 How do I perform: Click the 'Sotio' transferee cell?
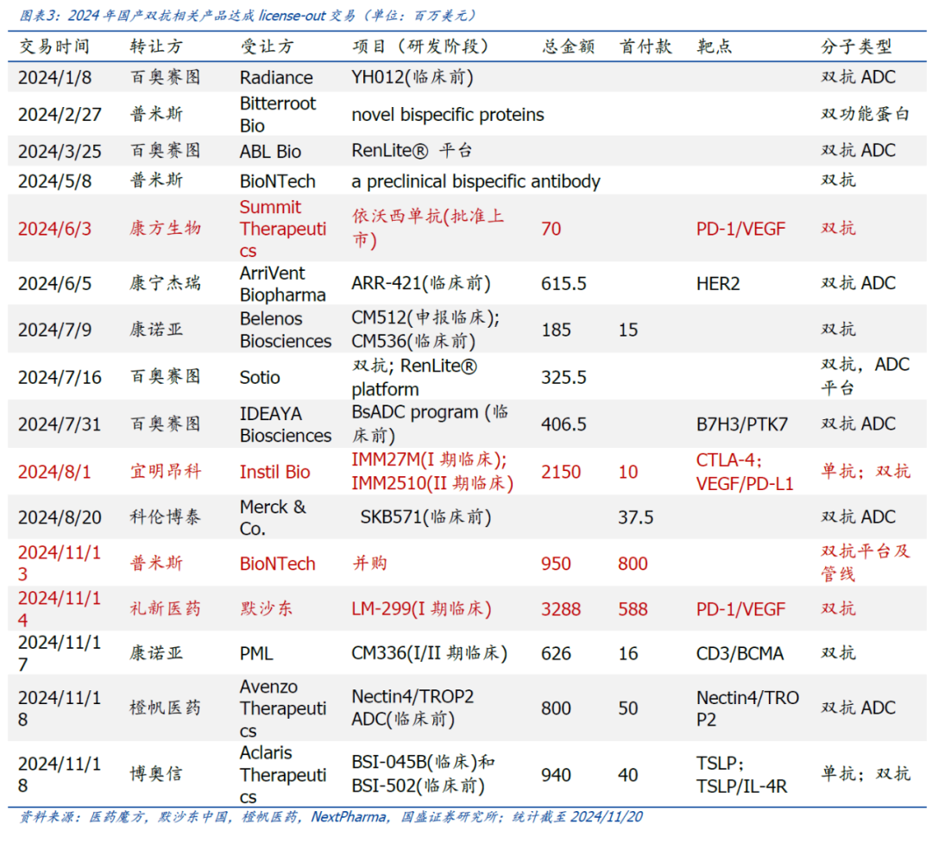[260, 377]
